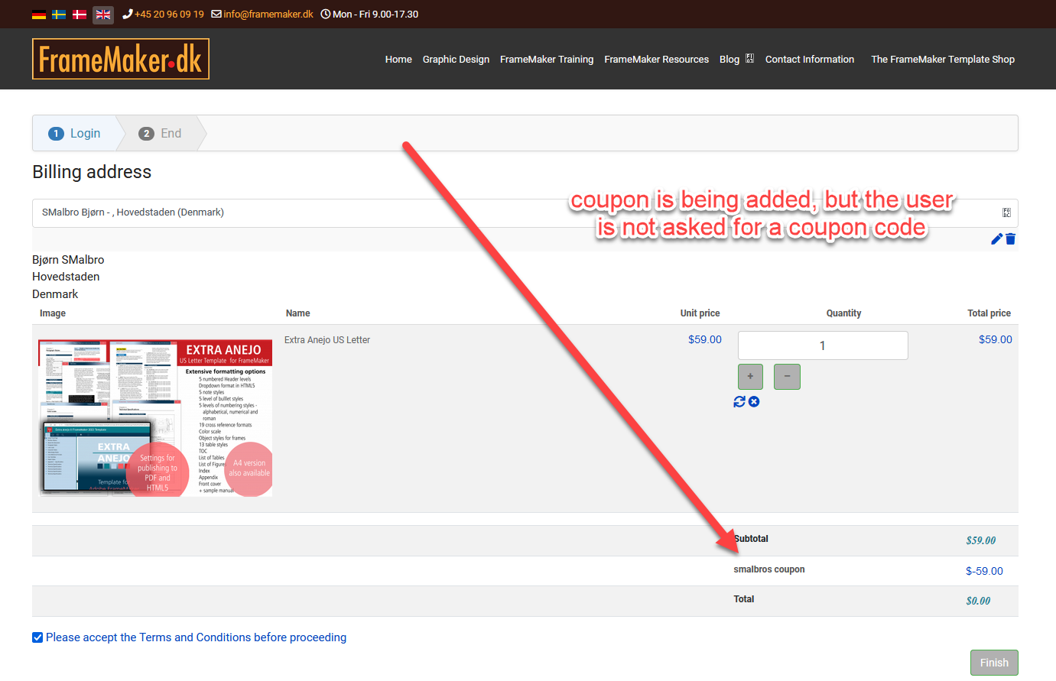
Task: Refresh the cart quantity icon
Action: (739, 402)
